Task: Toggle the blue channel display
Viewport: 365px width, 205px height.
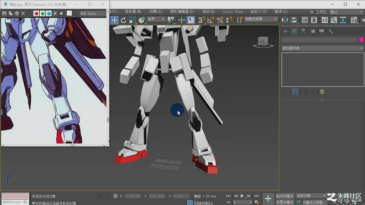Action: pyautogui.click(x=49, y=13)
